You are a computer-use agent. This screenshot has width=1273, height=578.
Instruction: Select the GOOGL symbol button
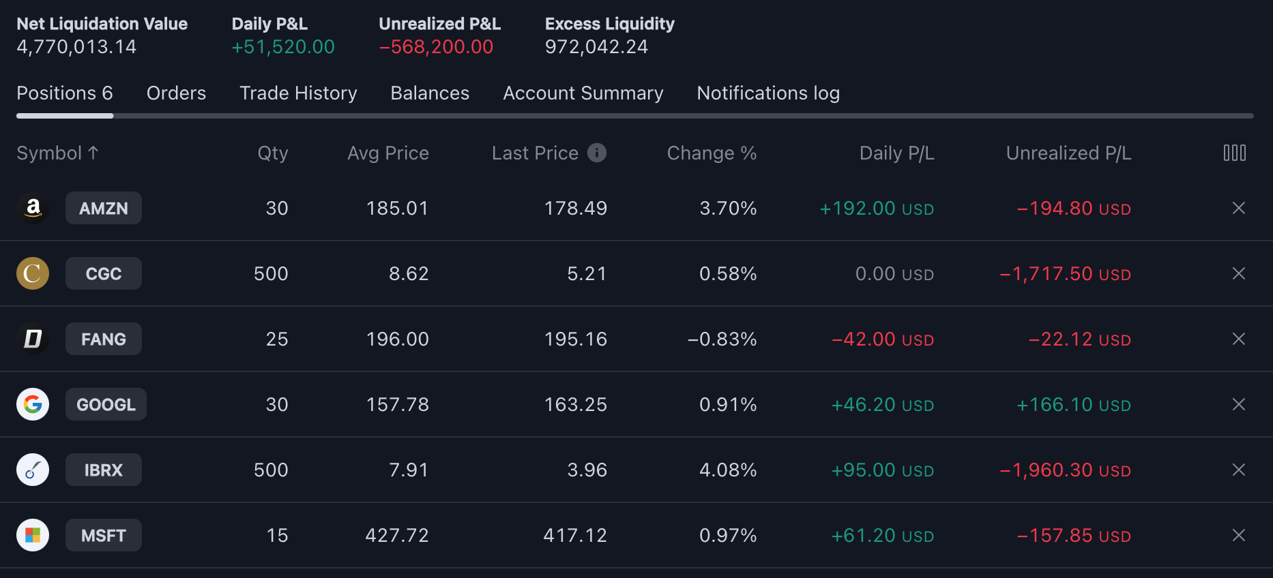(106, 404)
